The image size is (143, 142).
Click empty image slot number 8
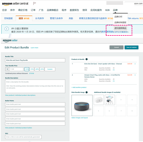132,111
